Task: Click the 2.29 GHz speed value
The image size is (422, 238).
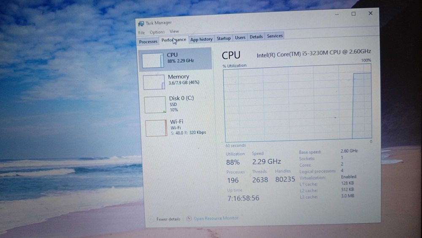Action: 266,162
